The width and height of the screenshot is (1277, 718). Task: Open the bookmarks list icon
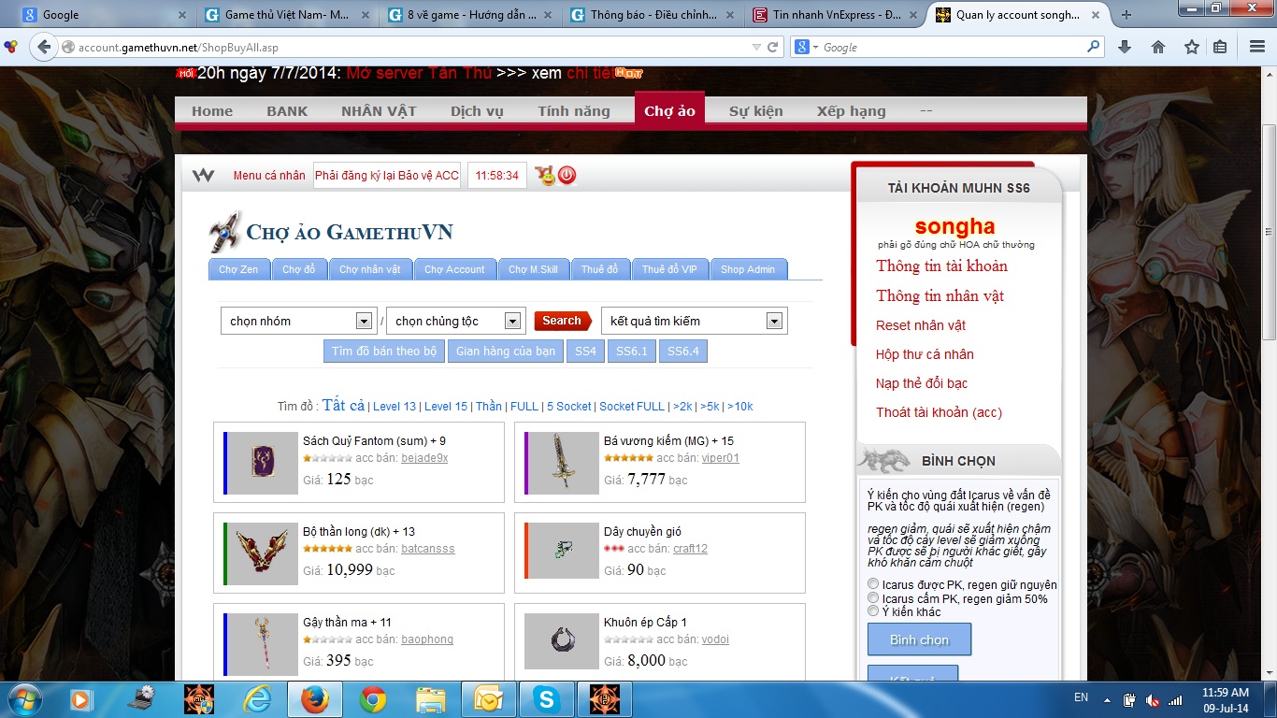[x=1220, y=47]
